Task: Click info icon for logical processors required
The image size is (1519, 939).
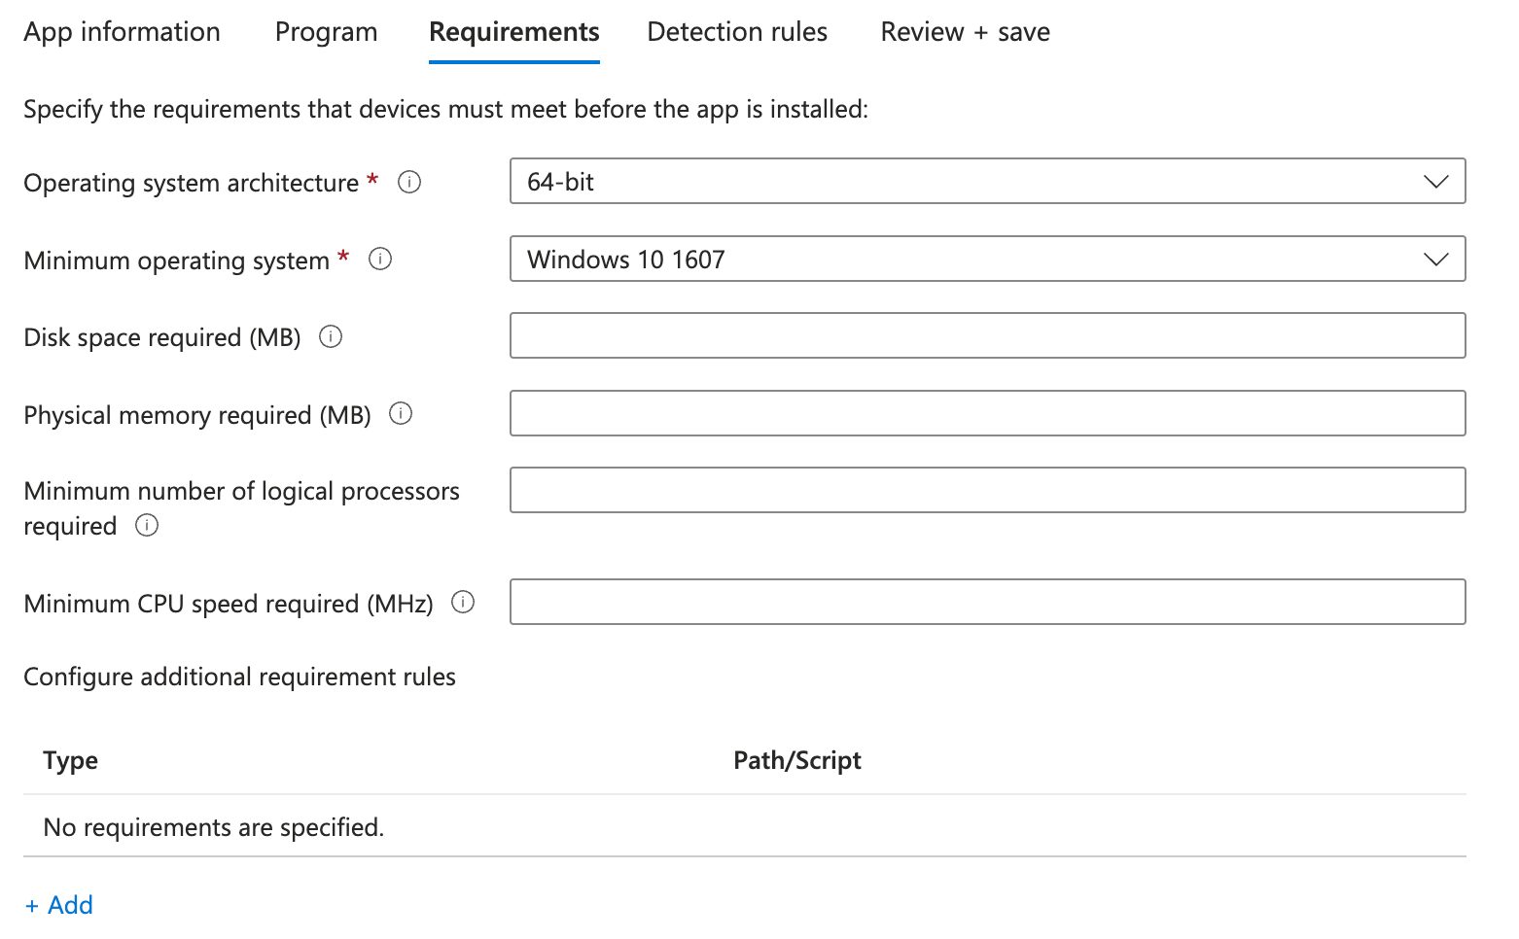Action: (x=147, y=525)
